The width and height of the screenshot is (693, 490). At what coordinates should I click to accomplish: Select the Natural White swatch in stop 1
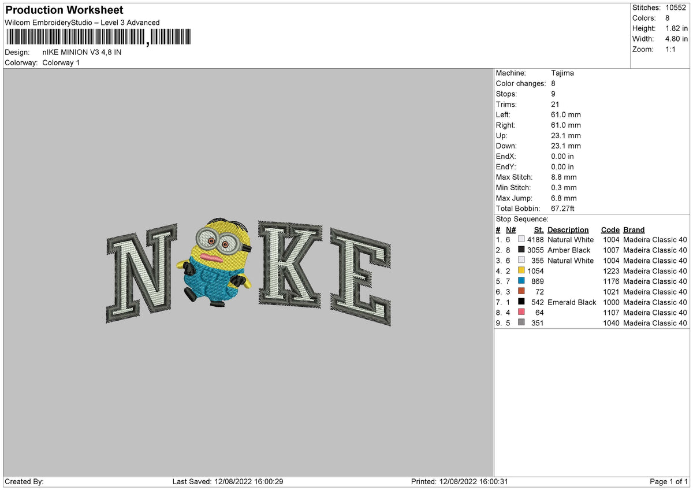pos(521,239)
